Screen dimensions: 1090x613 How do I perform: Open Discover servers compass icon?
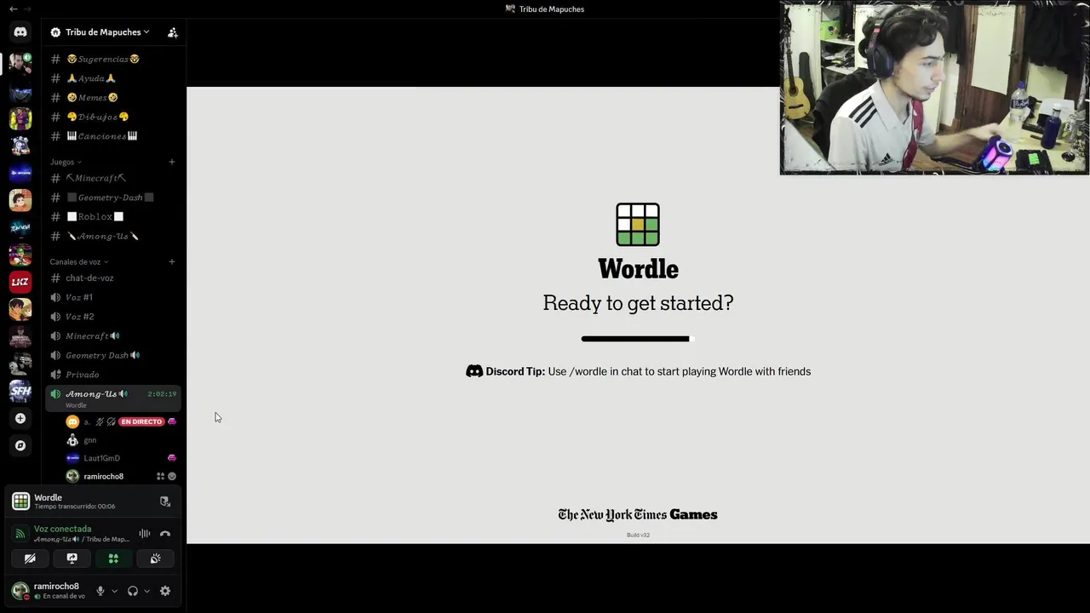point(20,445)
